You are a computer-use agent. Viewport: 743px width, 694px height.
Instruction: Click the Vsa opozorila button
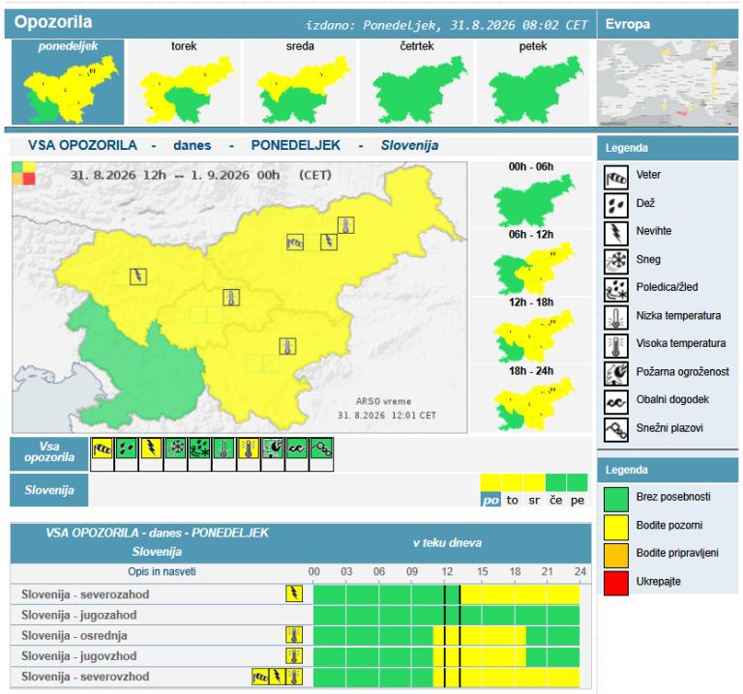(49, 452)
